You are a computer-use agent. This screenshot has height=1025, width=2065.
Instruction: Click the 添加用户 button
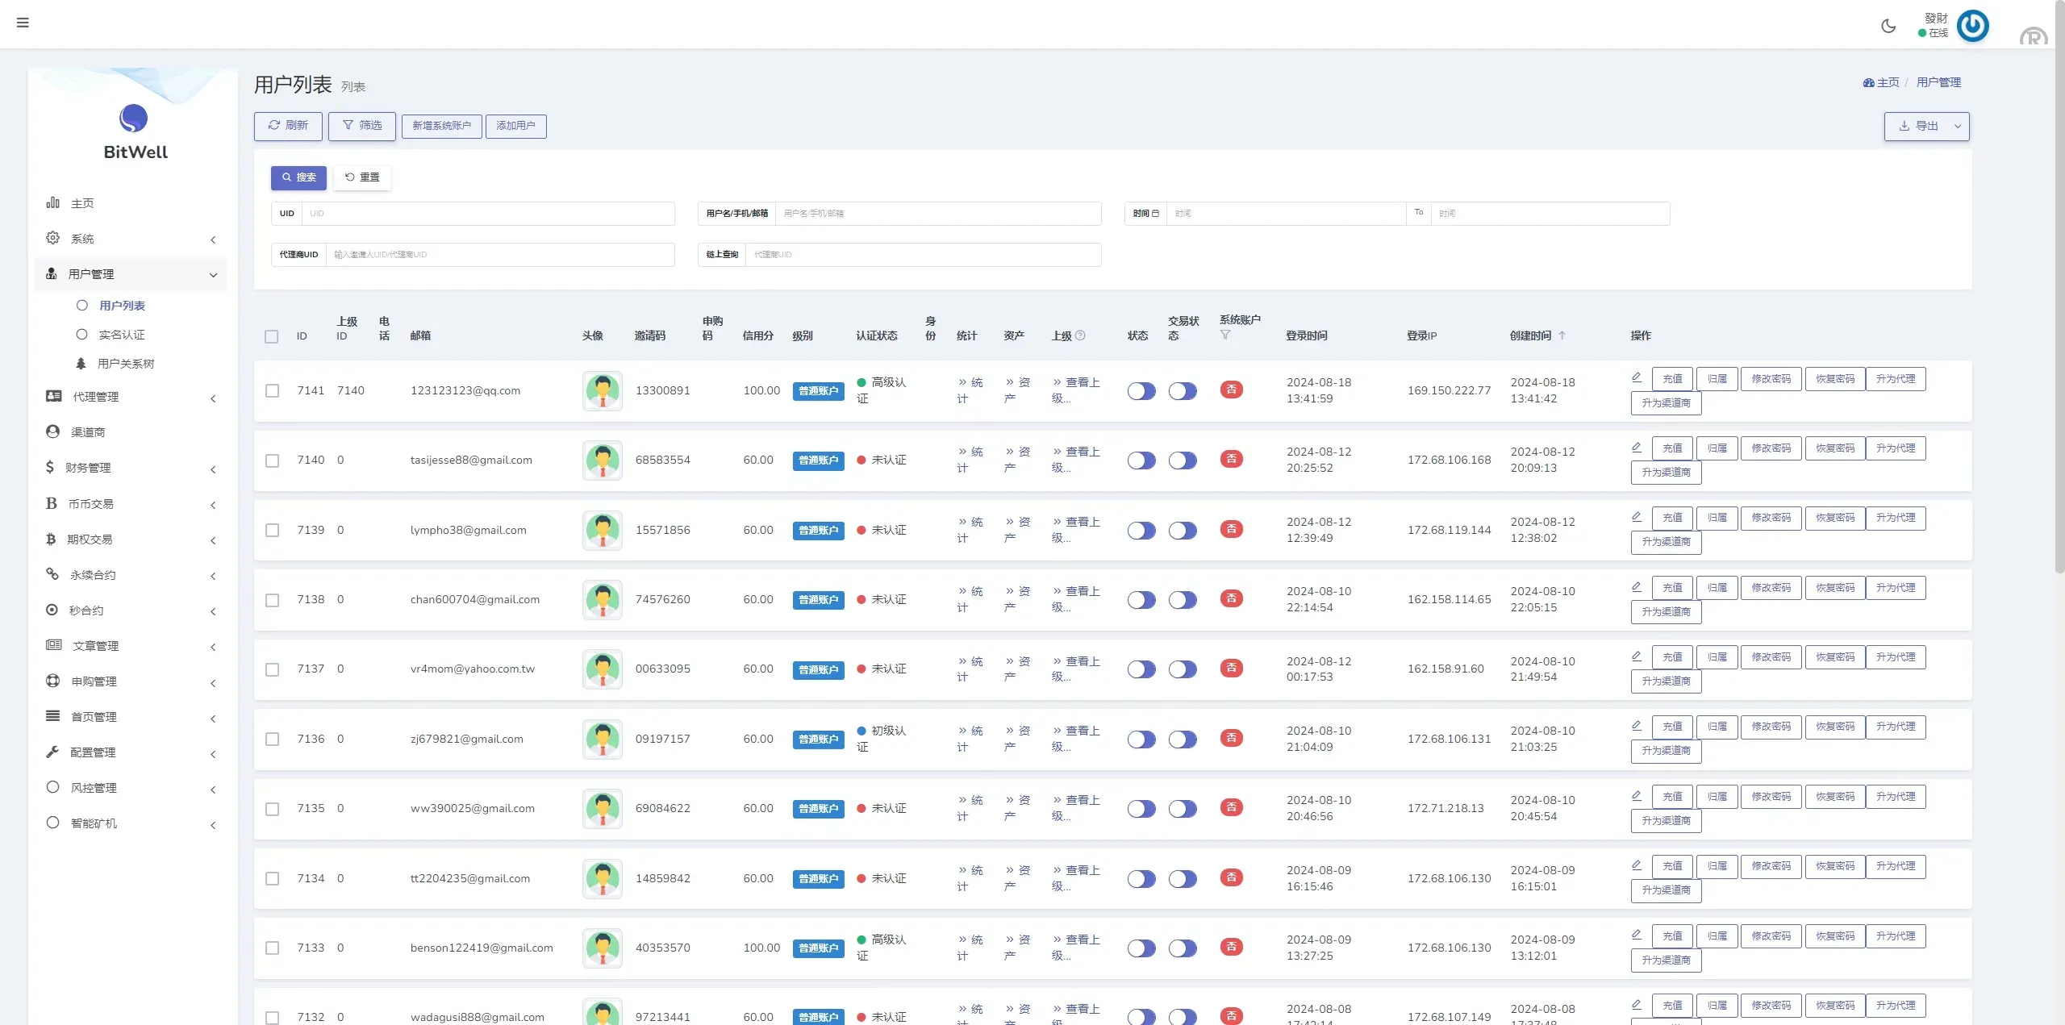pos(515,126)
